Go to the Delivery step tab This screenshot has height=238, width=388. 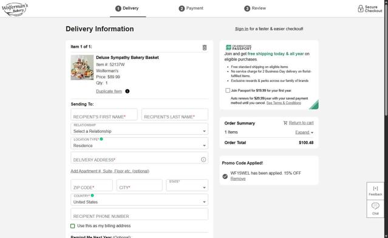(x=127, y=8)
